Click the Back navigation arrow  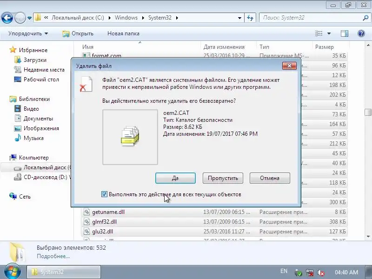7,18
